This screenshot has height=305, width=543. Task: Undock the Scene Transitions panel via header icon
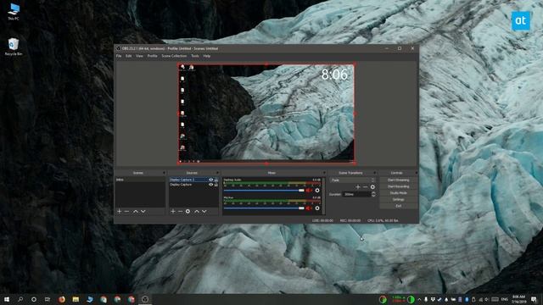tap(374, 173)
